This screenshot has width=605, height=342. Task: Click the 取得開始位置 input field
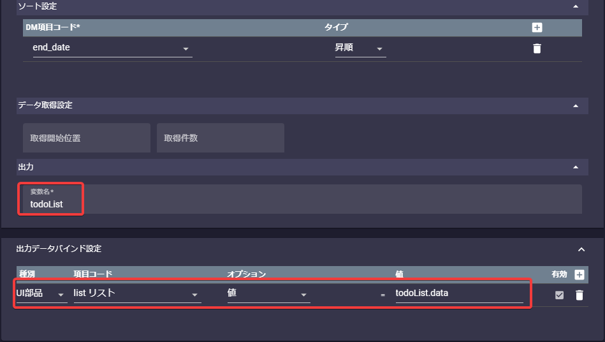point(87,138)
